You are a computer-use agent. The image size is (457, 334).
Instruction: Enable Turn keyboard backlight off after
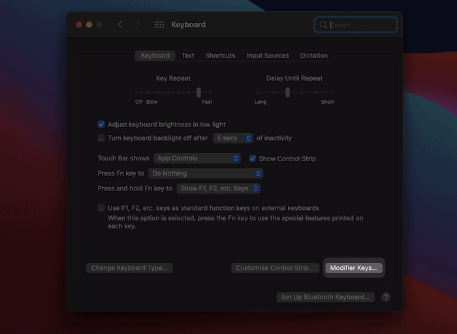click(101, 138)
